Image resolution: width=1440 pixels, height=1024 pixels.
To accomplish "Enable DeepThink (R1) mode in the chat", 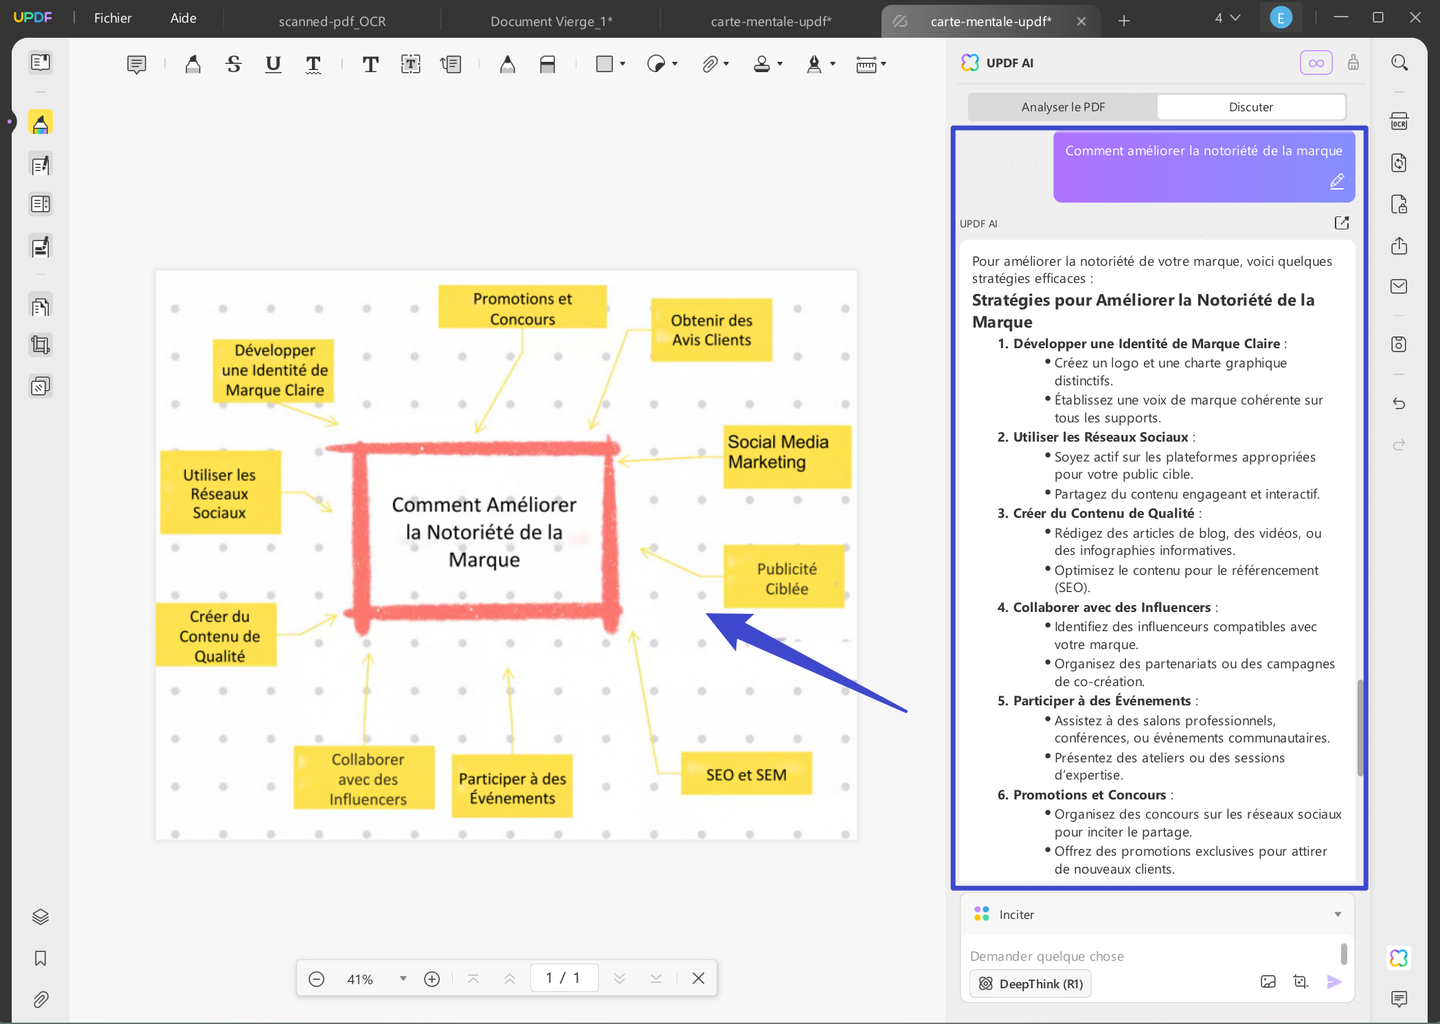I will 1029,983.
